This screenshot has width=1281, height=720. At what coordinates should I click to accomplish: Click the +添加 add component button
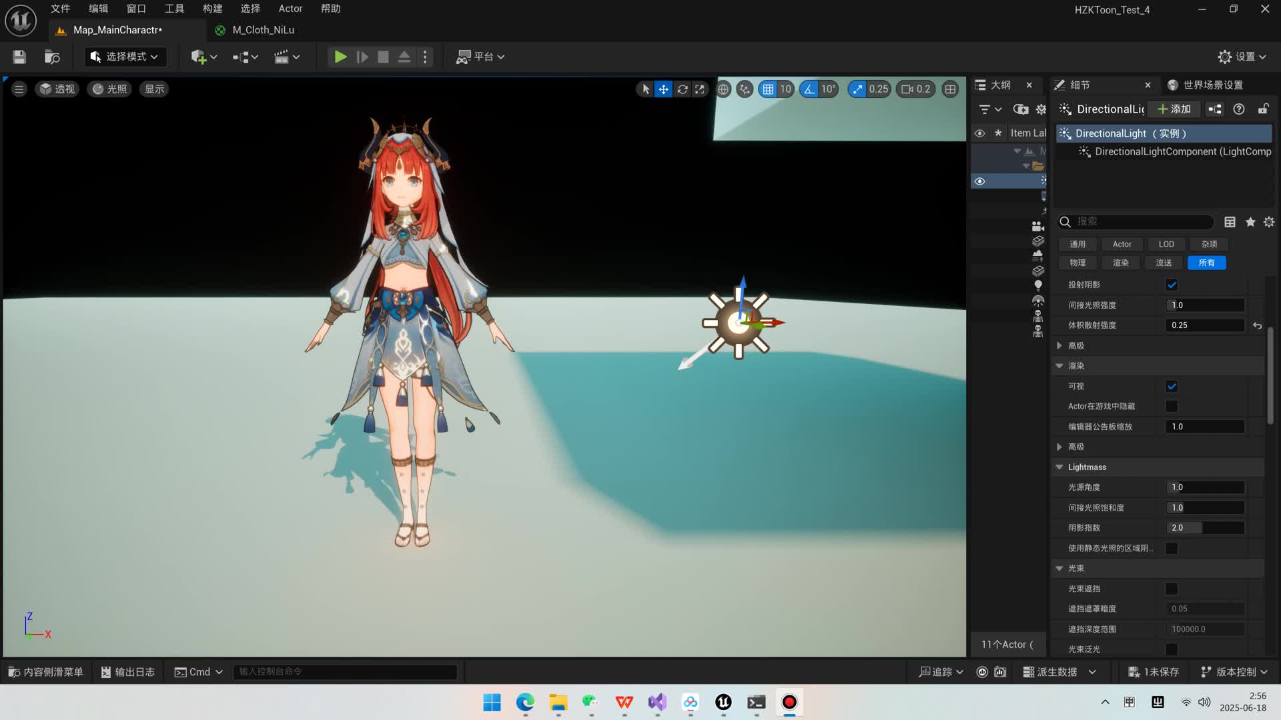1174,109
